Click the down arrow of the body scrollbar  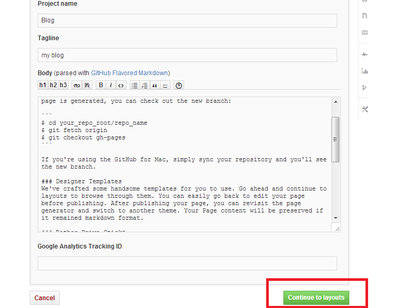(x=336, y=218)
